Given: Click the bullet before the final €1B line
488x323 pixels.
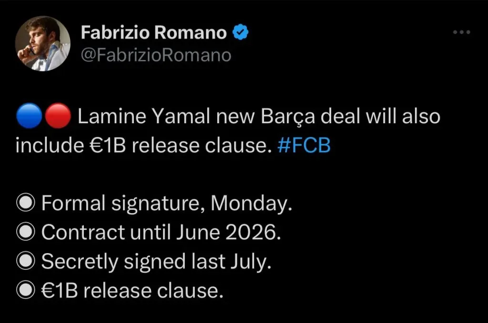Looking at the screenshot, I should pos(26,291).
